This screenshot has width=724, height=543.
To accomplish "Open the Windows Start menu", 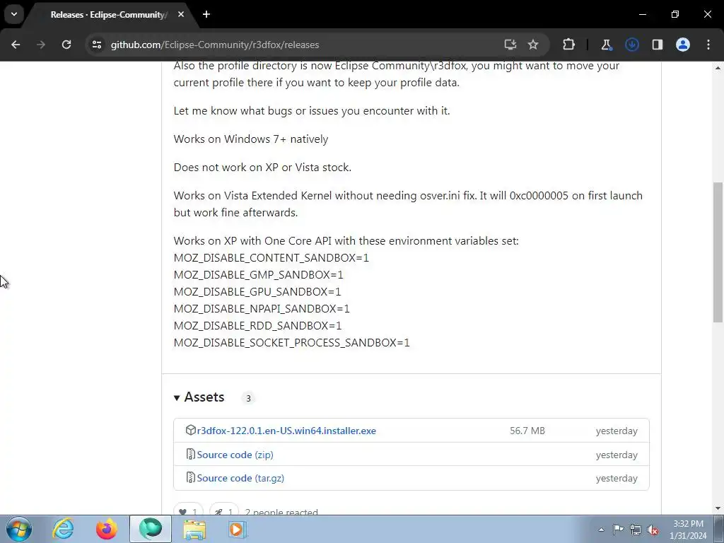I will point(19,529).
